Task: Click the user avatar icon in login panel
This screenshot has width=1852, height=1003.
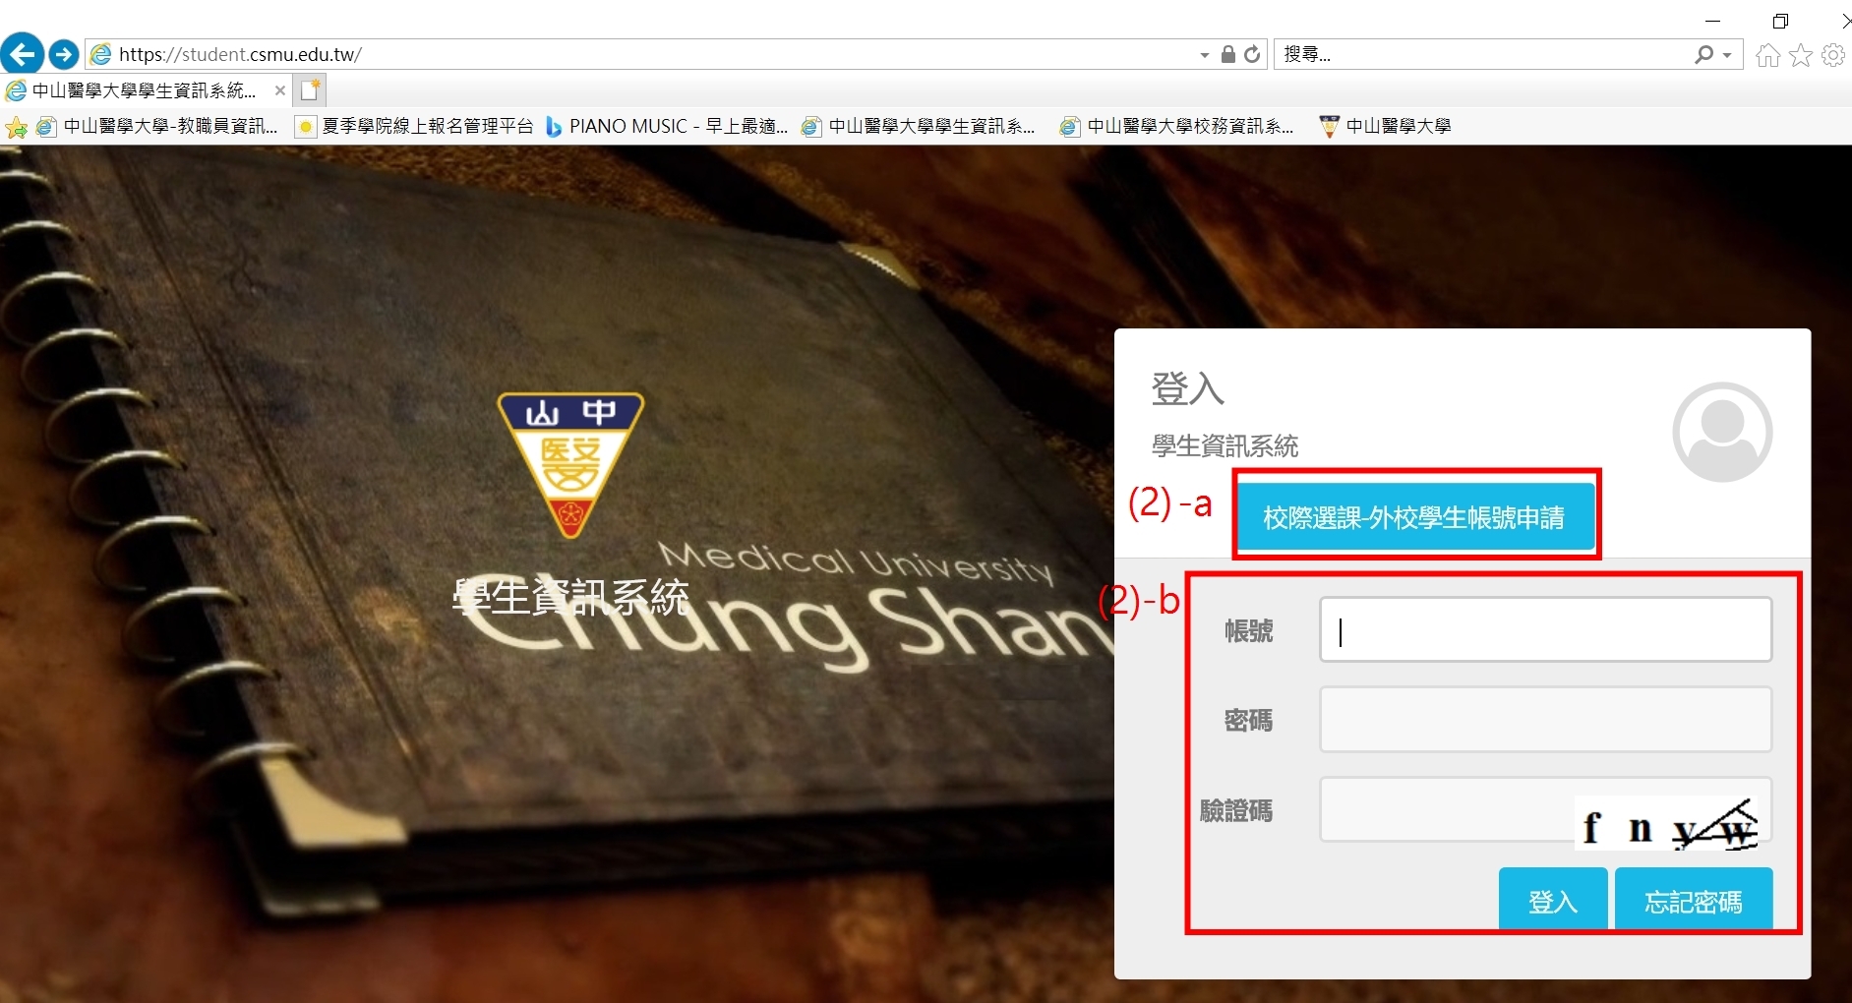Action: click(1721, 432)
